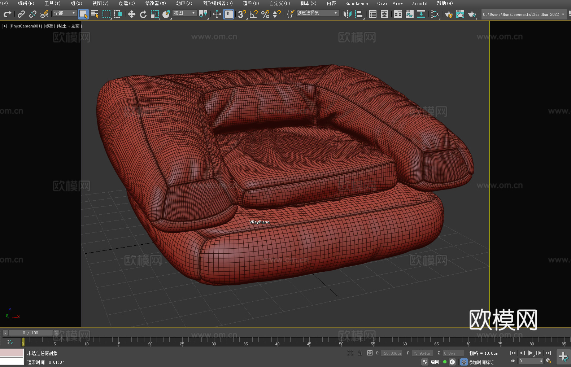
Task: Toggle the Layer Explorer
Action: coord(384,14)
